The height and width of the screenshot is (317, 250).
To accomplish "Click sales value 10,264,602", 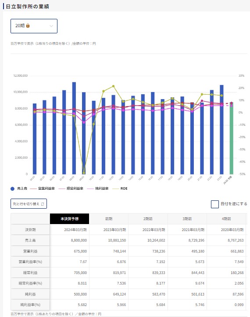I will [x=156, y=240].
